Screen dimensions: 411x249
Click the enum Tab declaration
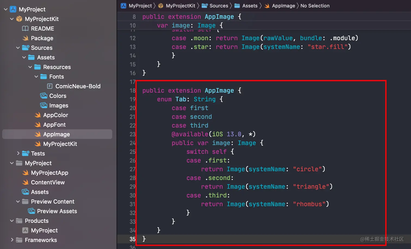[x=190, y=99]
